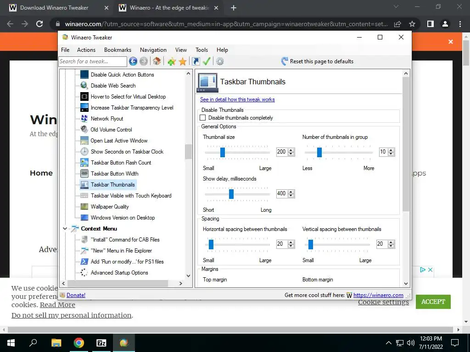The image size is (470, 352).
Task: Select Taskbar Button Flash Count in tree
Action: tap(121, 163)
